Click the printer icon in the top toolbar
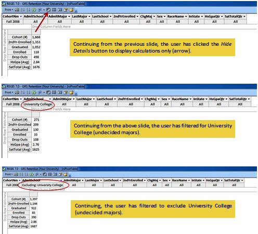This screenshot has height=234, width=258. pyautogui.click(x=17, y=10)
